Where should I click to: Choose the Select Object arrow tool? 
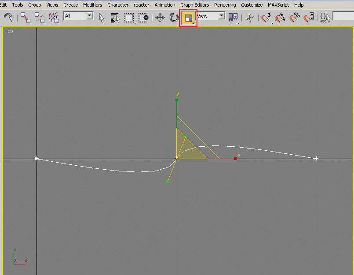tap(102, 18)
